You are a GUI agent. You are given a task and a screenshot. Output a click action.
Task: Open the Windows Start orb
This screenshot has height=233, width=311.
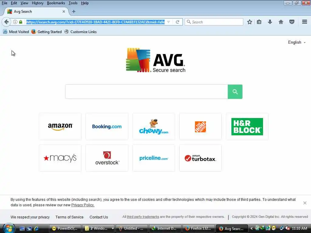8,228
